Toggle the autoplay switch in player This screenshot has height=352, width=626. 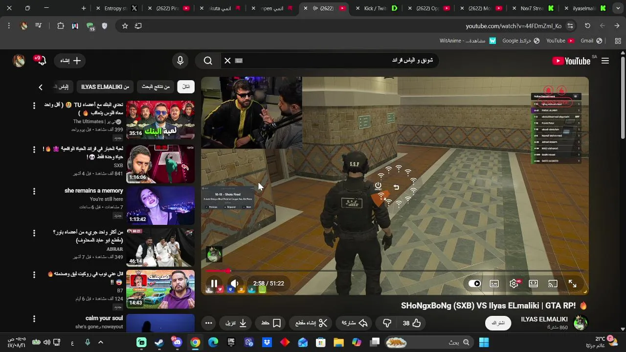coord(474,284)
